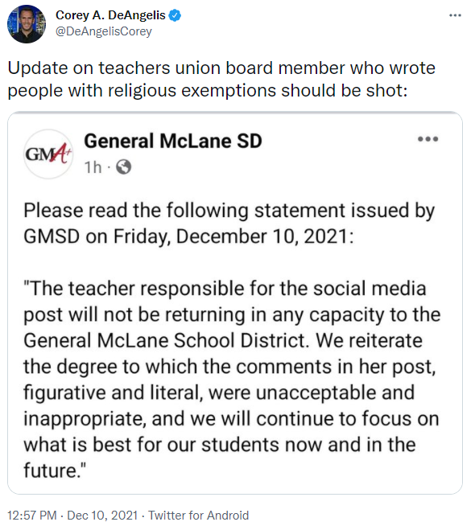Open the @DeAngelisCorey handle
Viewport: 475px width, 526px height.
click(x=103, y=31)
